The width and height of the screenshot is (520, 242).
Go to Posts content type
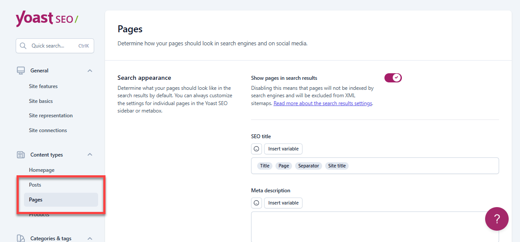(x=35, y=184)
